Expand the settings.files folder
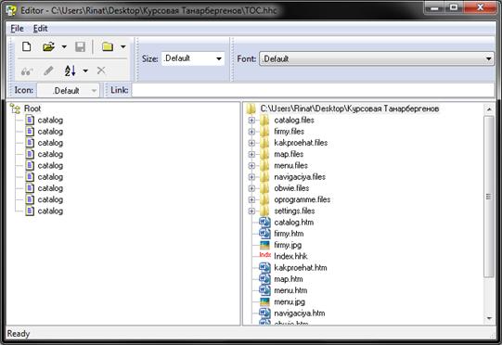The width and height of the screenshot is (502, 345). [x=251, y=211]
